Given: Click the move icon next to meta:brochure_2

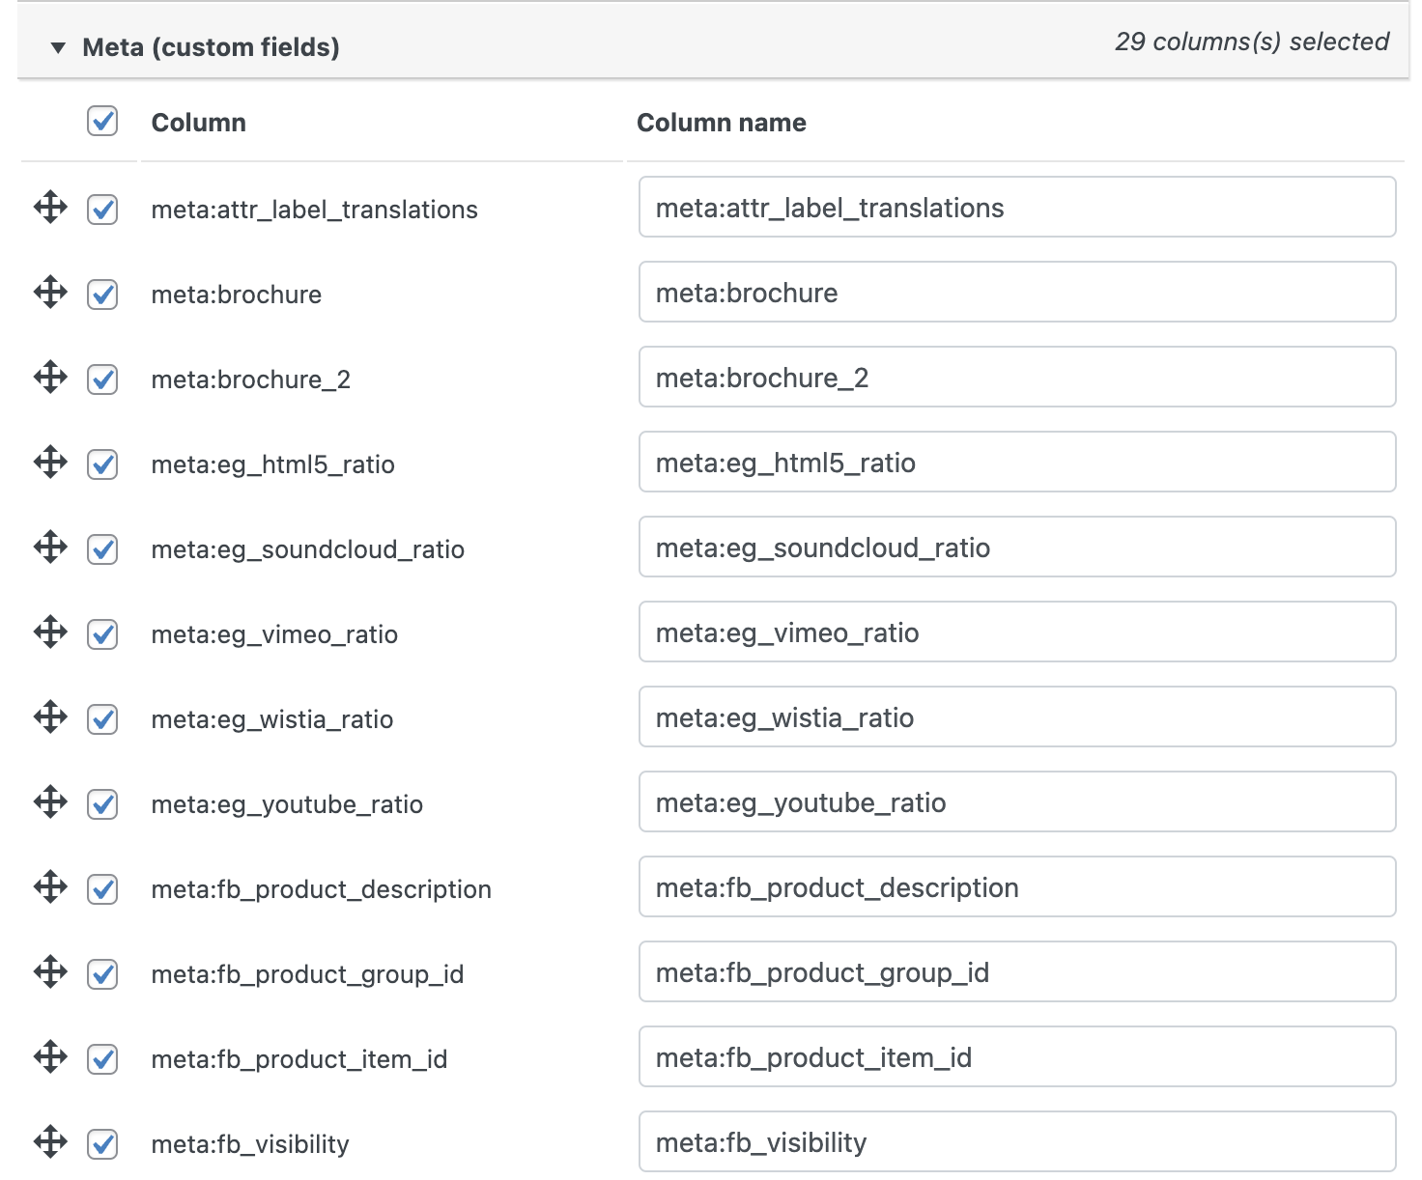Looking at the screenshot, I should click(49, 378).
